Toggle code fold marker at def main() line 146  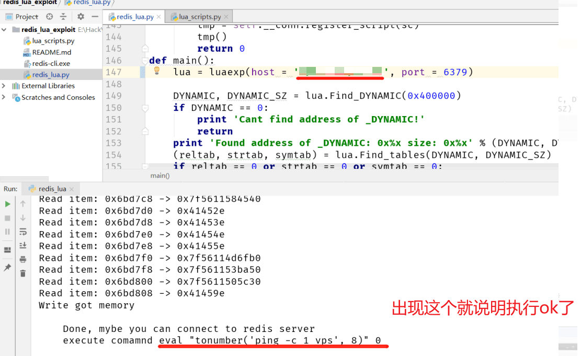pyautogui.click(x=145, y=61)
